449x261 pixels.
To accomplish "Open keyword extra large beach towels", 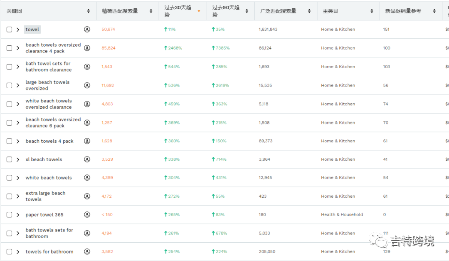I will tap(45, 196).
